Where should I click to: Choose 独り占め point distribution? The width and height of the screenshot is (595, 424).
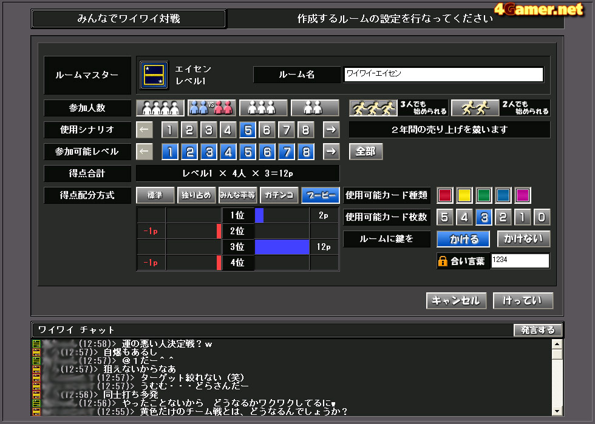[196, 195]
